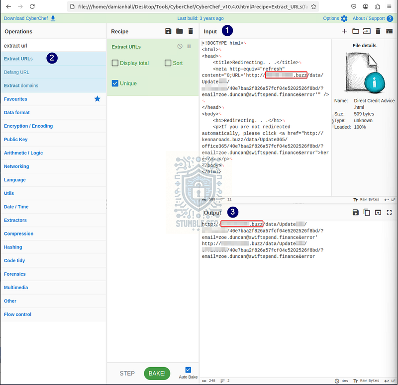The width and height of the screenshot is (398, 385).
Task: Load a recipe with folder icon
Action: [180, 31]
